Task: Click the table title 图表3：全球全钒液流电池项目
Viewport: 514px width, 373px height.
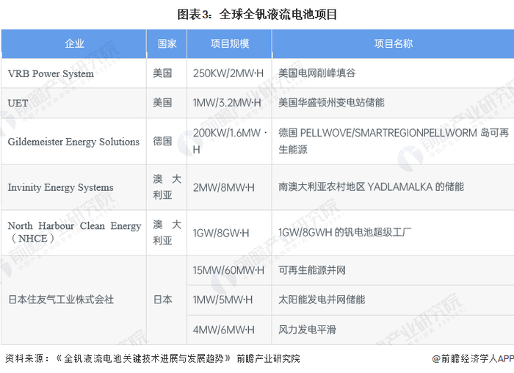Action: (x=257, y=15)
